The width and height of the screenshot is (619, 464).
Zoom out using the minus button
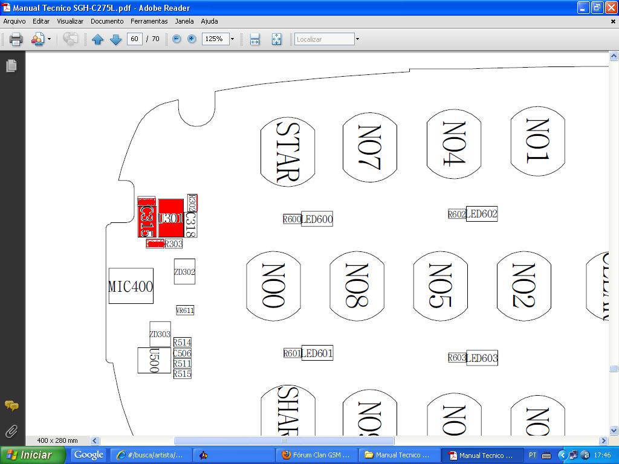pyautogui.click(x=177, y=39)
